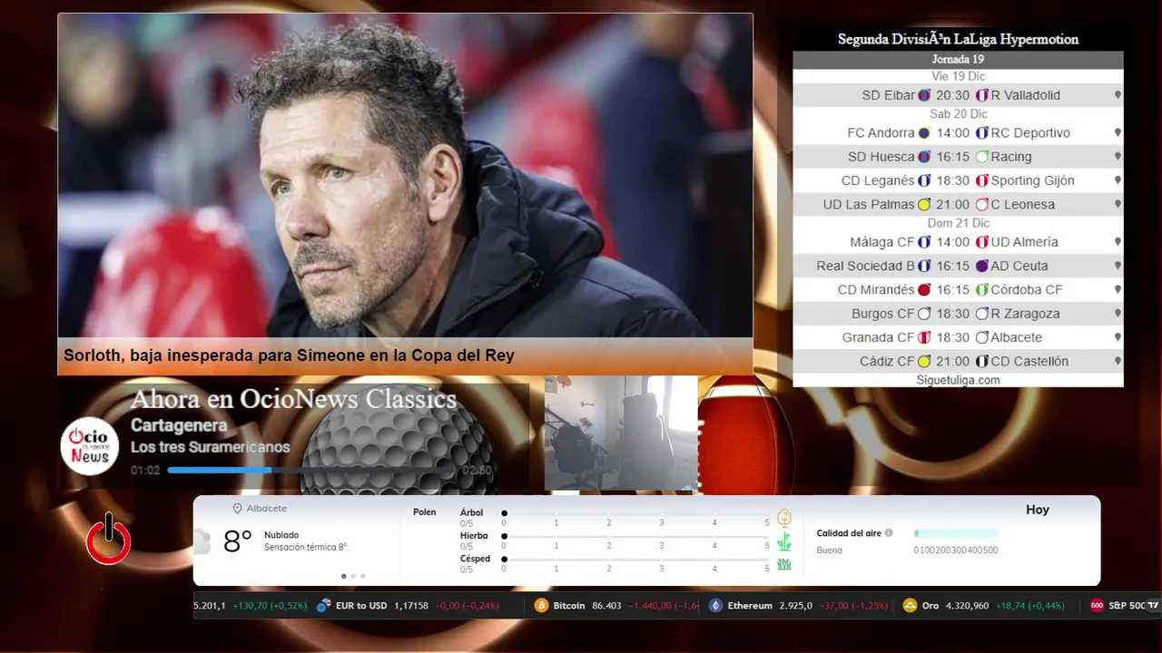
Task: Click the venue pin on Burgos CF row
Action: (1118, 314)
